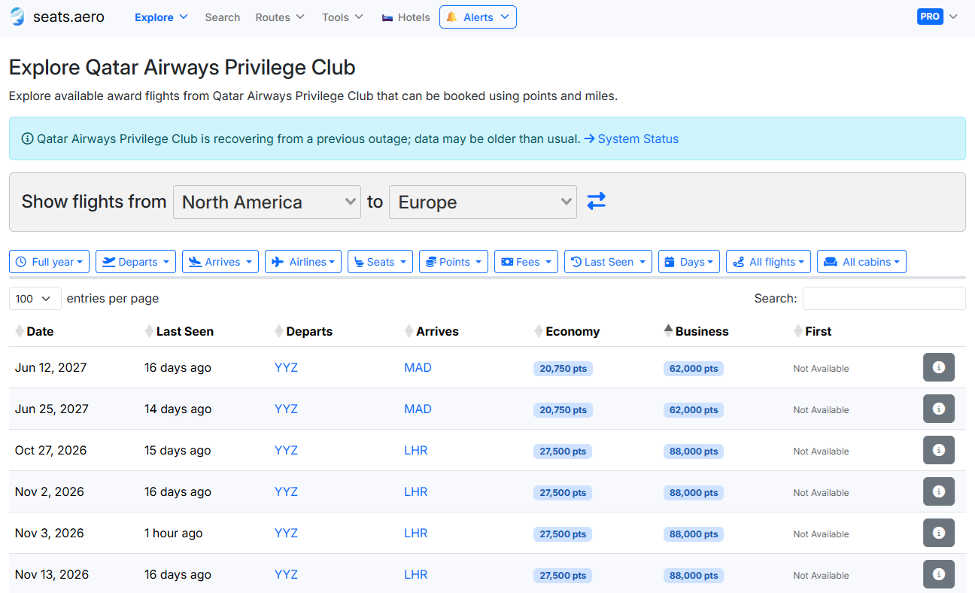Open info for Jun 25, 2027 flight
This screenshot has width=975, height=593.
coord(939,409)
